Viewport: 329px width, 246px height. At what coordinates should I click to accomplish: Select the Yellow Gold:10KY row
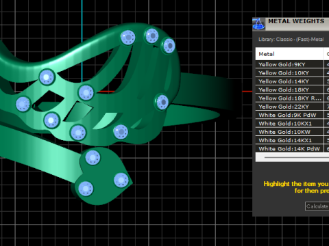289,73
